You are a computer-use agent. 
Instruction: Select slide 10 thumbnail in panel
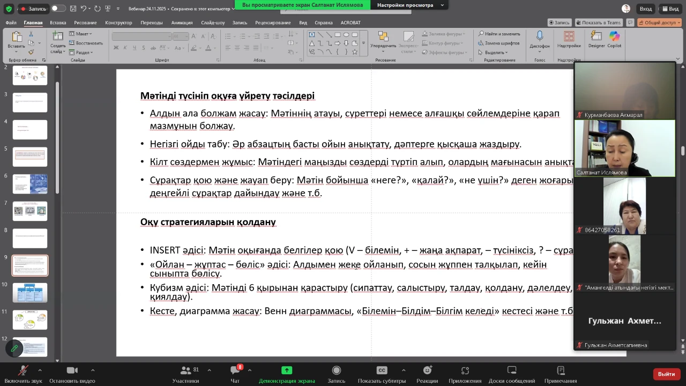pyautogui.click(x=30, y=293)
